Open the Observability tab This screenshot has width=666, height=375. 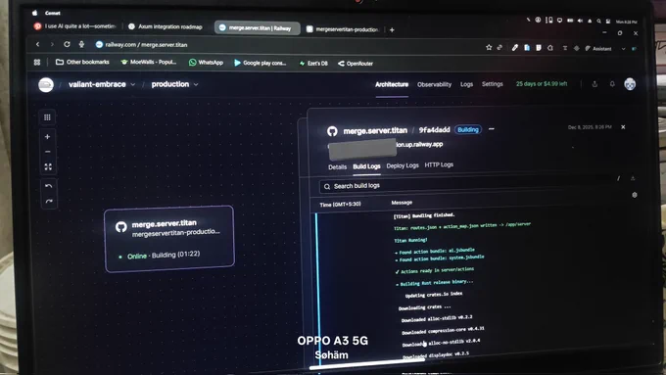[434, 84]
